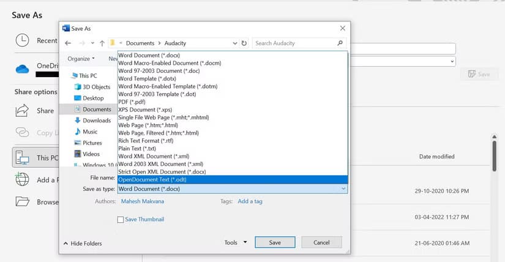Select OneDrive location in backstage

tap(37, 69)
